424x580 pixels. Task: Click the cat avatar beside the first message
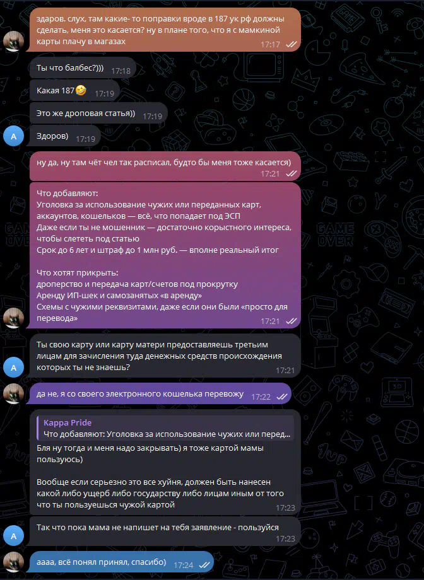pos(14,41)
